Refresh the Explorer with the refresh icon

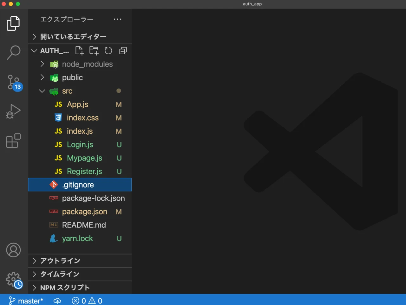pyautogui.click(x=108, y=51)
